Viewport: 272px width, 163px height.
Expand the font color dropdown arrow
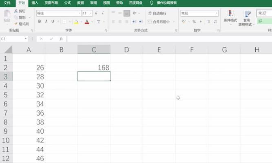(92, 22)
